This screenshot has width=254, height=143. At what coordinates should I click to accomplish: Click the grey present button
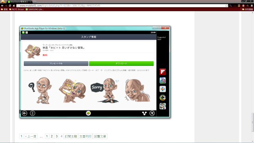click(x=56, y=64)
